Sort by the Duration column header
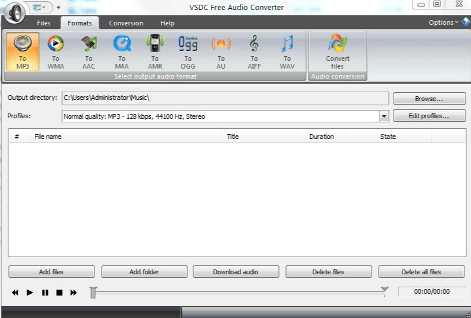This screenshot has height=318, width=471. [x=322, y=137]
